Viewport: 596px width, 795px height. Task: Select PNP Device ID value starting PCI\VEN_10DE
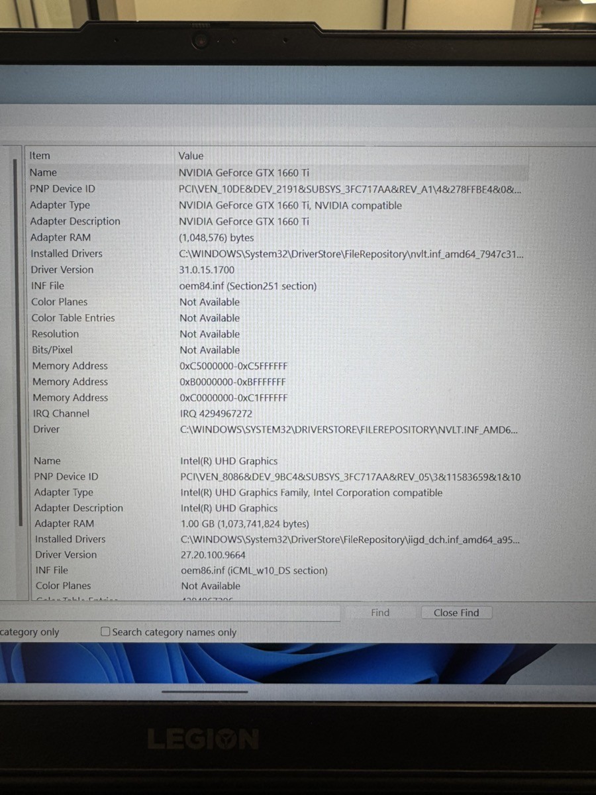point(350,189)
